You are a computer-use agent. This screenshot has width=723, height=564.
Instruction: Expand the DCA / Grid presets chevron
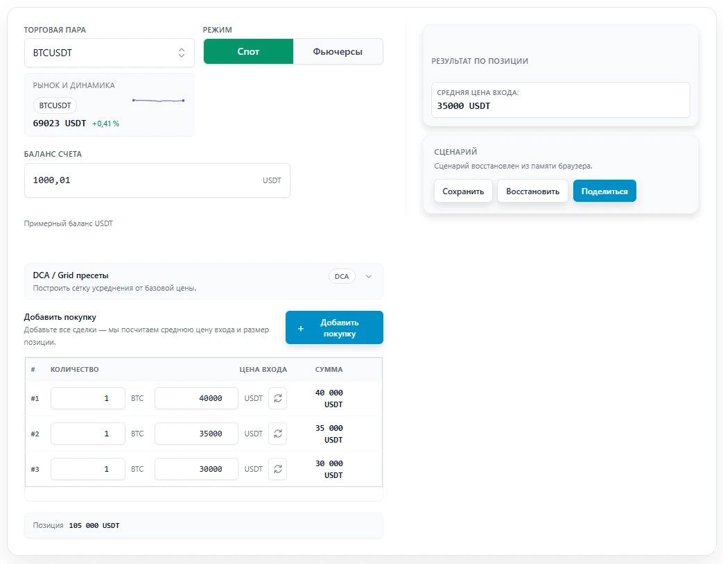[x=369, y=277]
